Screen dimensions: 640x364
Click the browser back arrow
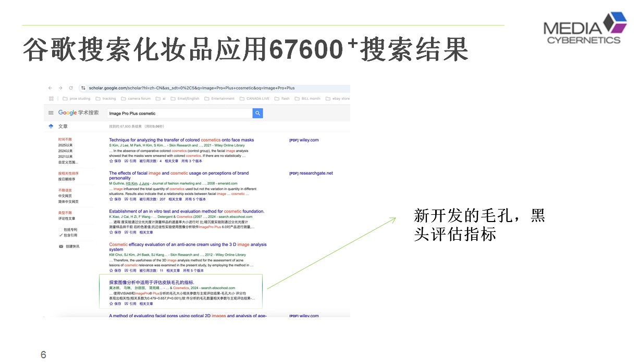50,88
